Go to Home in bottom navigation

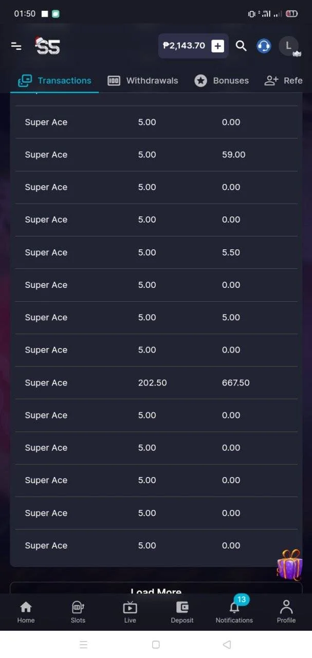[x=26, y=612]
